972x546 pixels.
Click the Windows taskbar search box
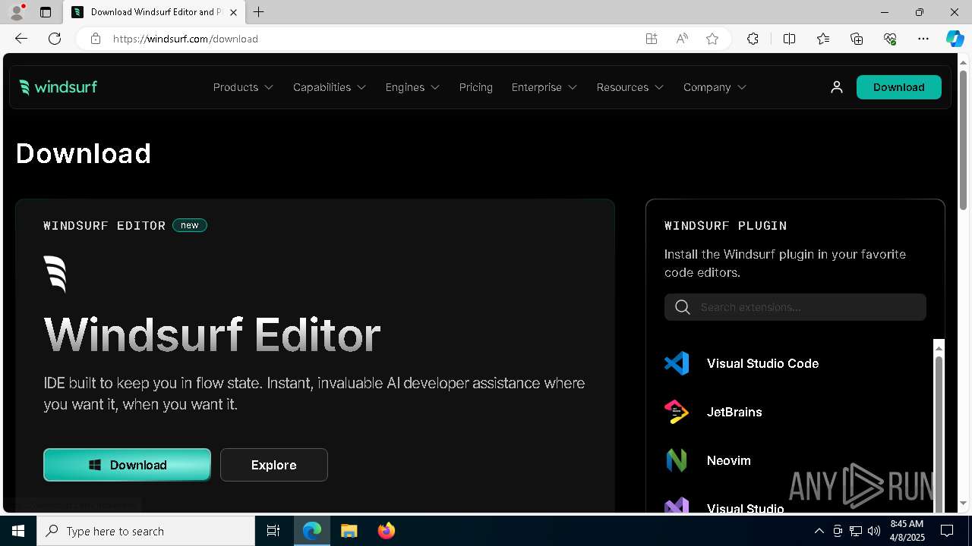(146, 531)
